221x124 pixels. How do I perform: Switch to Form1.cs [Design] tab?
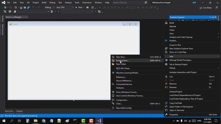tap(13, 17)
